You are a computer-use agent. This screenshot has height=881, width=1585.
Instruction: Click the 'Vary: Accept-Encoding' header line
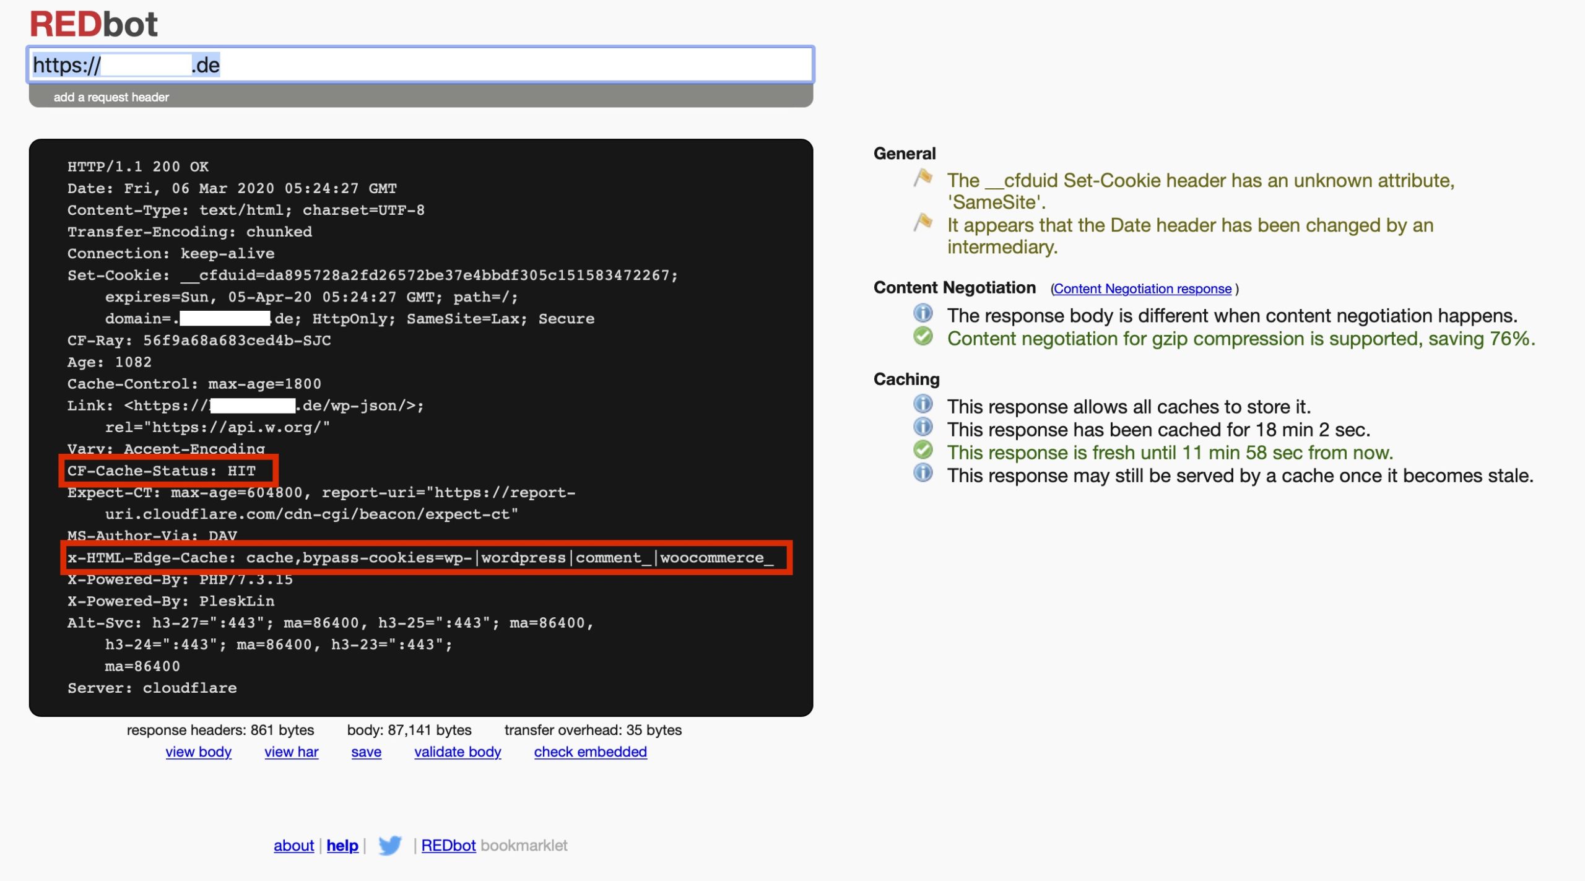(x=166, y=449)
